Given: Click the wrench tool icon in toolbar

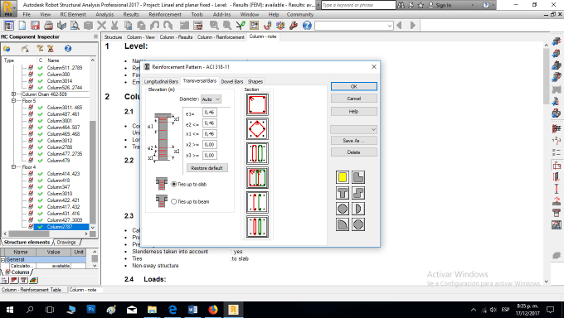Looking at the screenshot, I should pyautogui.click(x=294, y=26).
